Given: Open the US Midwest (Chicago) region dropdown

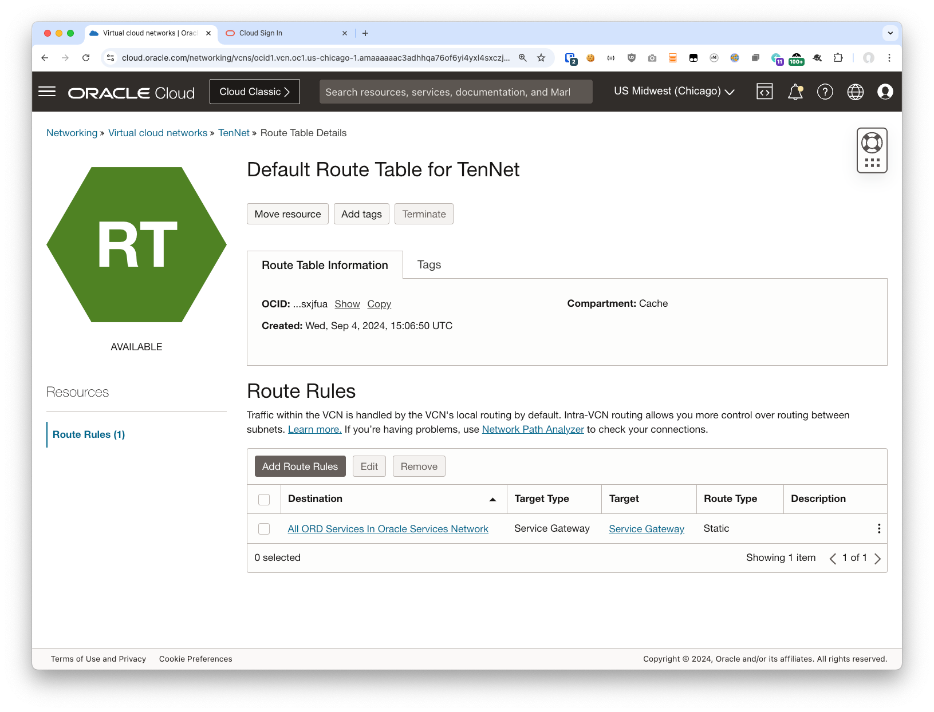Looking at the screenshot, I should [x=674, y=91].
